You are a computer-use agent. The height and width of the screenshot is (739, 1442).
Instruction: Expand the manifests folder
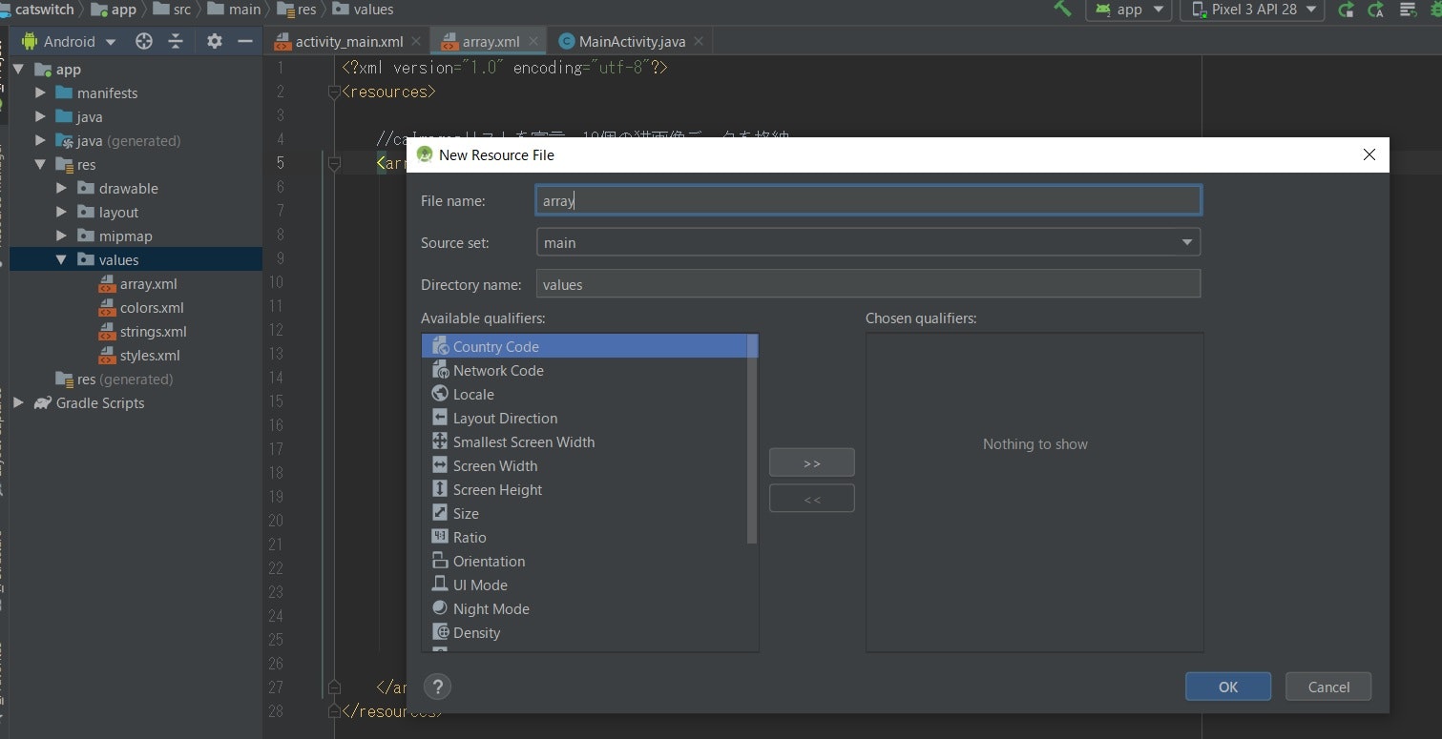pyautogui.click(x=40, y=92)
